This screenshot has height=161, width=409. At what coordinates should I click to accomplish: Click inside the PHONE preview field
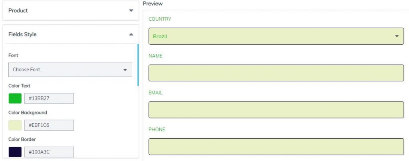click(x=276, y=147)
